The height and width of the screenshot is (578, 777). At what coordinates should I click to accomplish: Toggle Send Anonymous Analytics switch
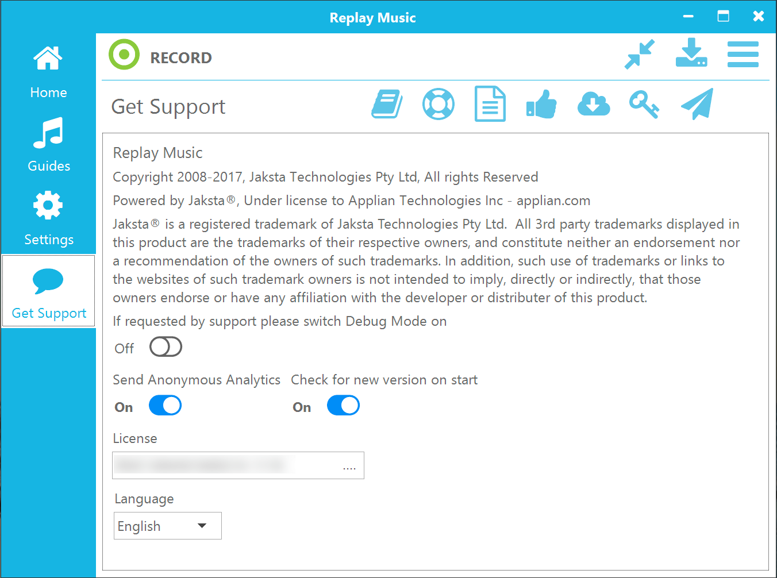click(166, 406)
